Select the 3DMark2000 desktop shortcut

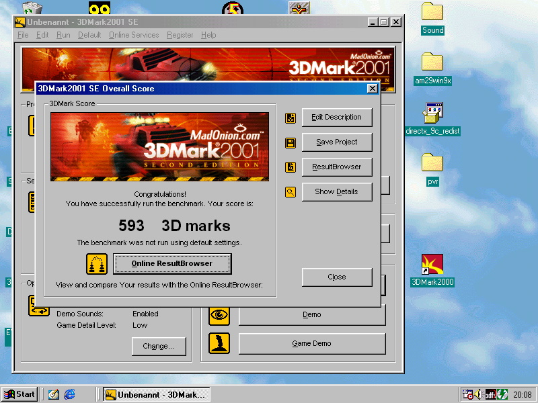pyautogui.click(x=432, y=270)
